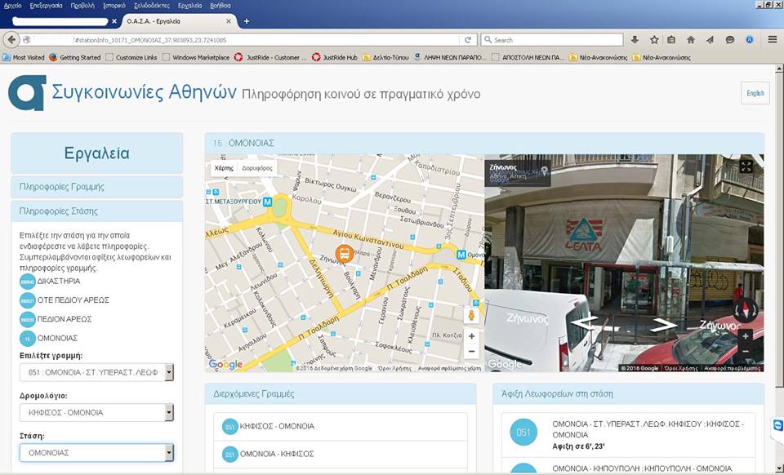Click the Street View Pegman icon
The image size is (784, 475).
coord(471,315)
